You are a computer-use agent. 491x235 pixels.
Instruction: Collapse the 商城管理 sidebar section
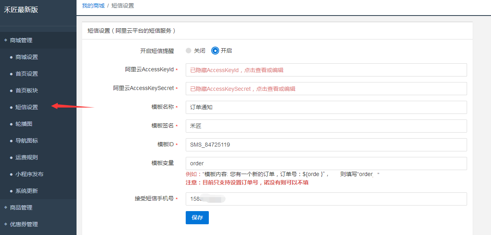point(21,40)
